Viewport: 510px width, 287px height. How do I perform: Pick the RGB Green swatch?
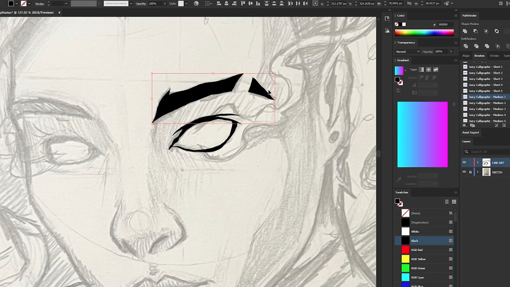[424, 268]
